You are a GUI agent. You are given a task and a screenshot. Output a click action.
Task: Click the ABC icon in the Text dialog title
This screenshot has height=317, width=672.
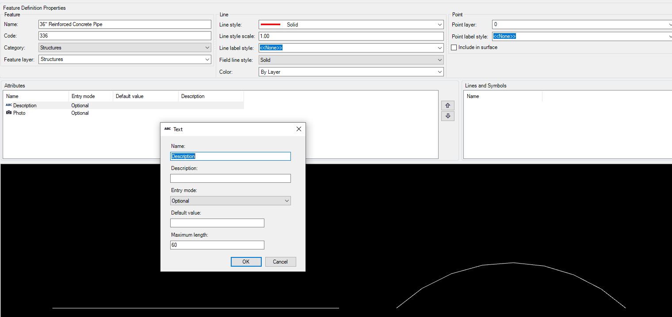[x=167, y=129]
